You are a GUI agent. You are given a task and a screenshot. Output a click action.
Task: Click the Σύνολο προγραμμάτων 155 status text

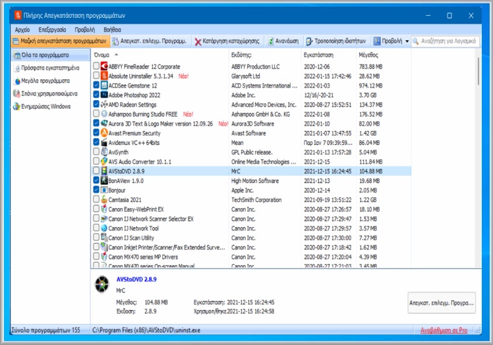coord(46,331)
